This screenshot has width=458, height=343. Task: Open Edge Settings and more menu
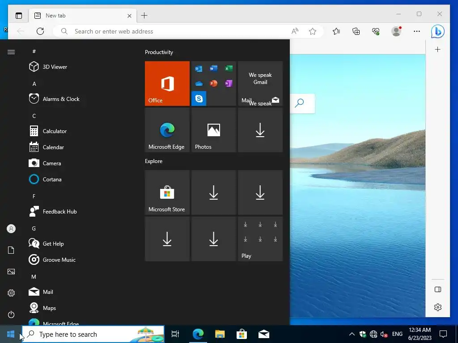click(417, 31)
